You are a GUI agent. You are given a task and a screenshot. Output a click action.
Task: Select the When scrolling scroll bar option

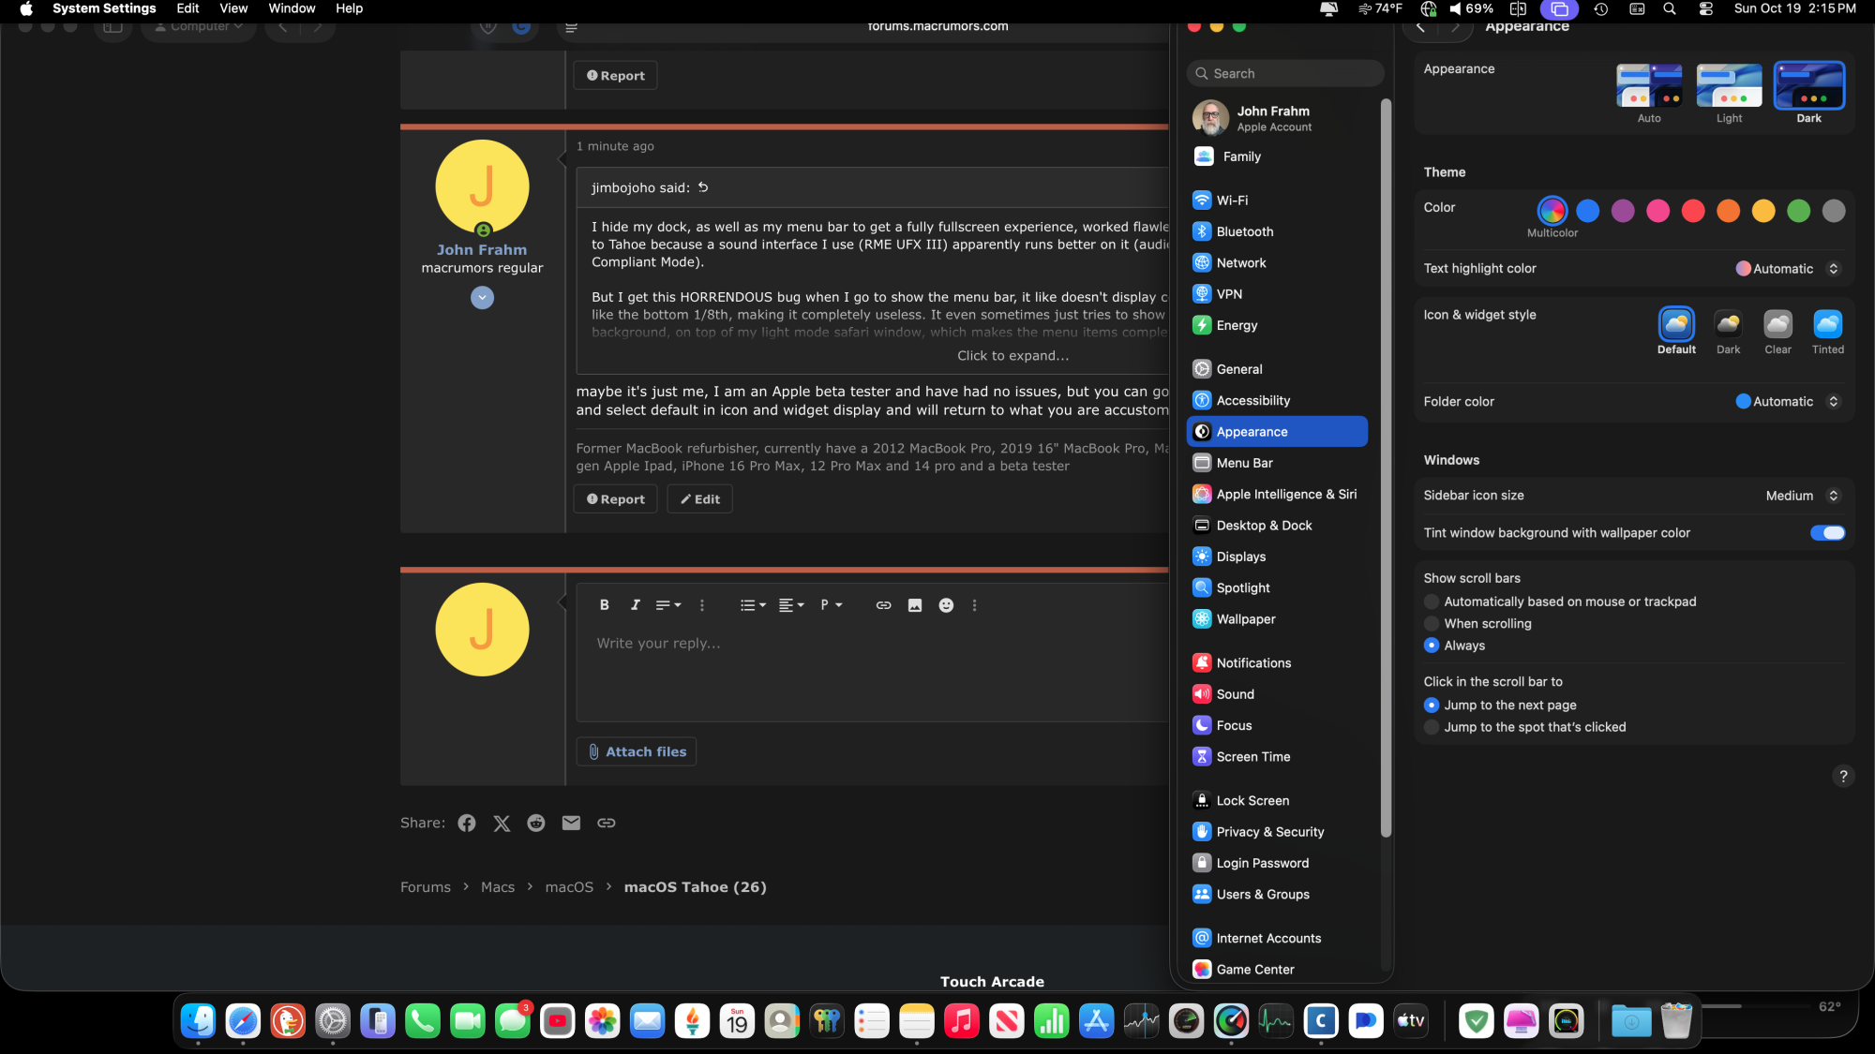(1432, 624)
